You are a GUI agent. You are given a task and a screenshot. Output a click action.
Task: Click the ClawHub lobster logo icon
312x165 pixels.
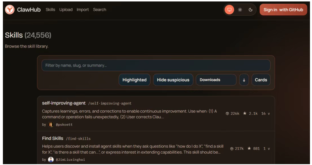tap(10, 10)
